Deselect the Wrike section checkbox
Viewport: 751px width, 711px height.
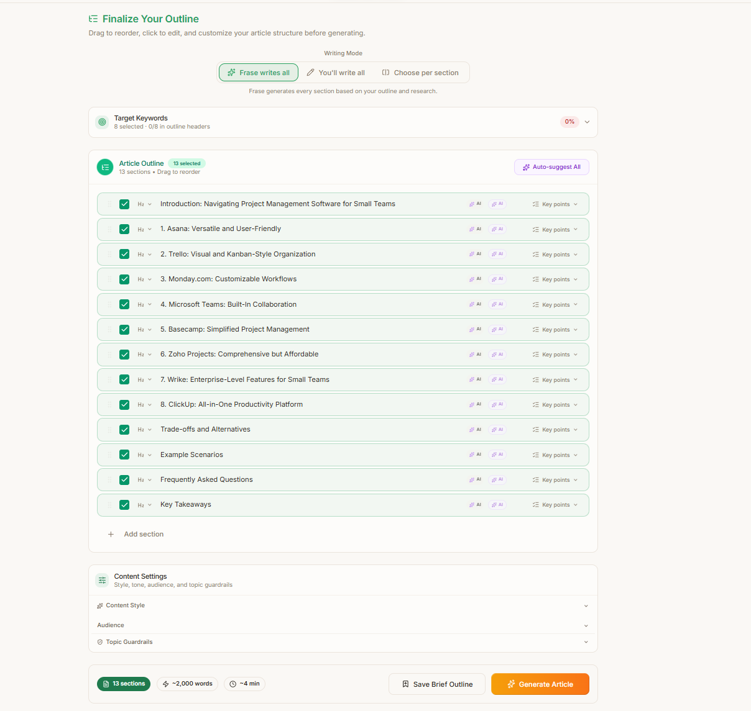(124, 379)
